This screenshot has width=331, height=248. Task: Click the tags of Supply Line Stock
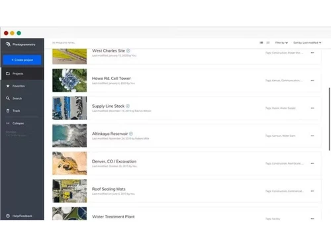click(281, 108)
